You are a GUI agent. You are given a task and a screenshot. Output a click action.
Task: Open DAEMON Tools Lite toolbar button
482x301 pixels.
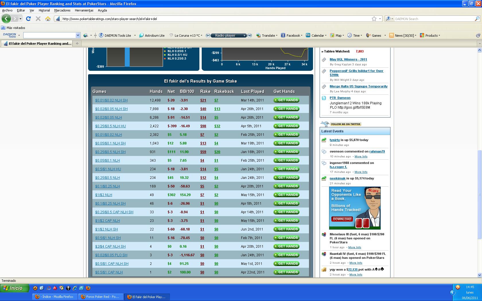tap(115, 36)
